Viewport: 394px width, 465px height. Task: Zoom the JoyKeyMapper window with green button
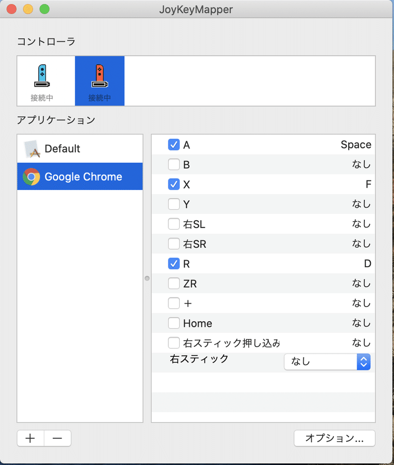pos(45,9)
